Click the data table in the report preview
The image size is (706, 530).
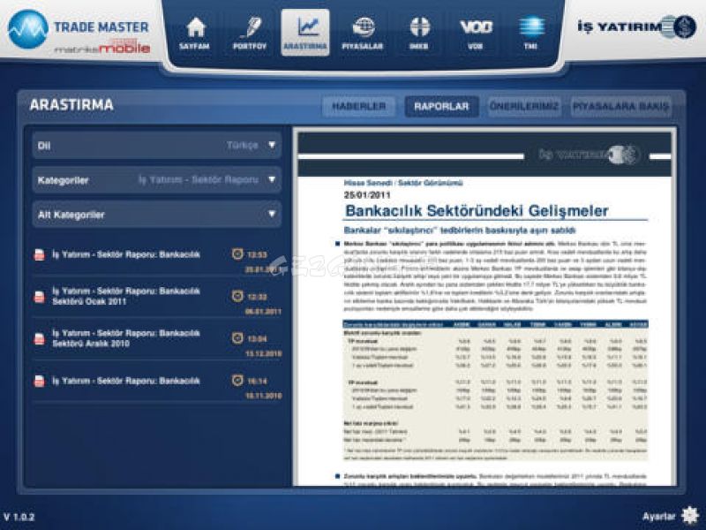495,390
